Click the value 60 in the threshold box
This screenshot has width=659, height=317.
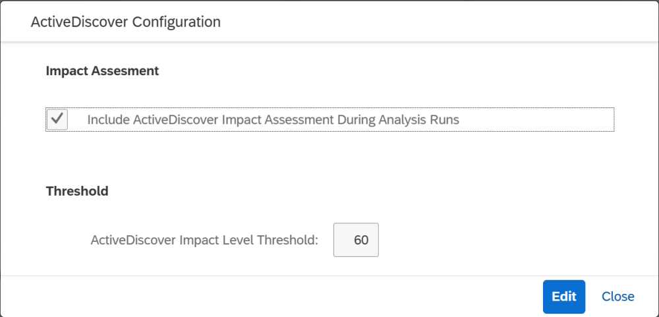coord(361,240)
